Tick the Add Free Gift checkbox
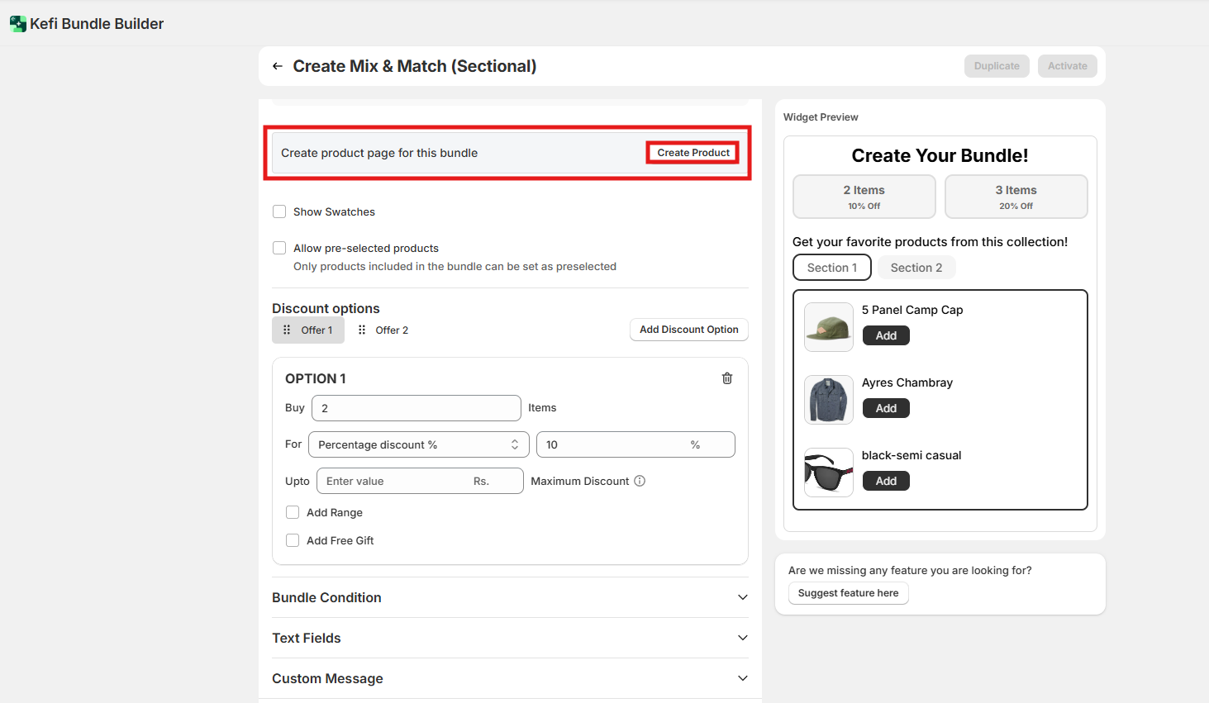This screenshot has width=1209, height=703. [293, 540]
